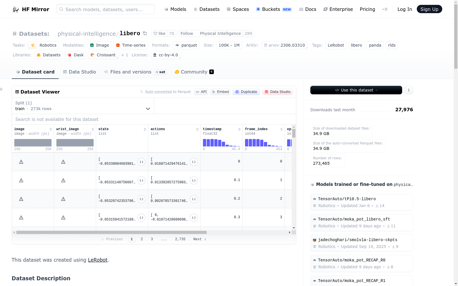Expand the state cell in timestamp 0 row
Screen dimensions: 458x286
pyautogui.click(x=141, y=162)
